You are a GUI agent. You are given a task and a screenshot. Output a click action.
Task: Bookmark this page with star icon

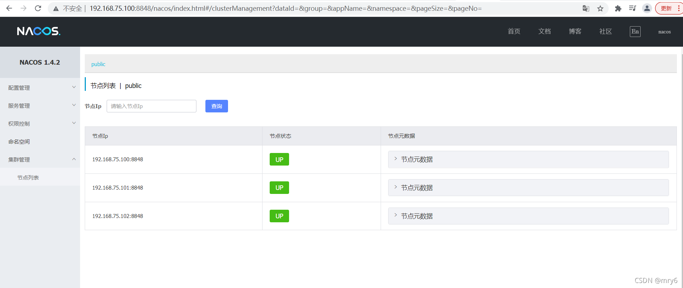click(x=600, y=9)
